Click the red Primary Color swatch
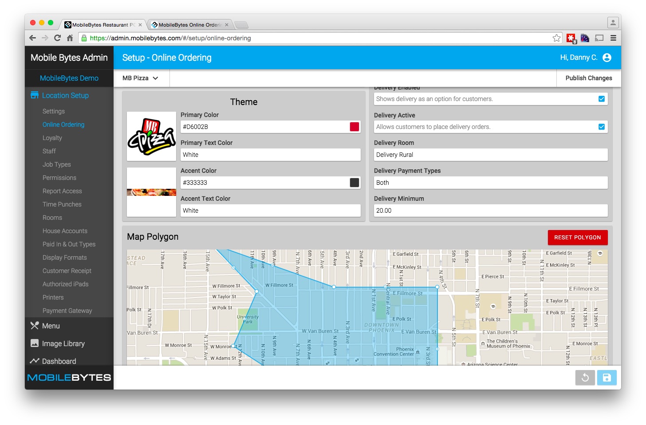The height and width of the screenshot is (425, 646). (354, 127)
